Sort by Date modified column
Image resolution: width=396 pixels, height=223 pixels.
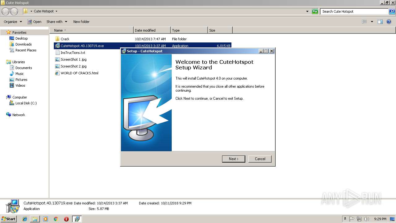(152, 30)
